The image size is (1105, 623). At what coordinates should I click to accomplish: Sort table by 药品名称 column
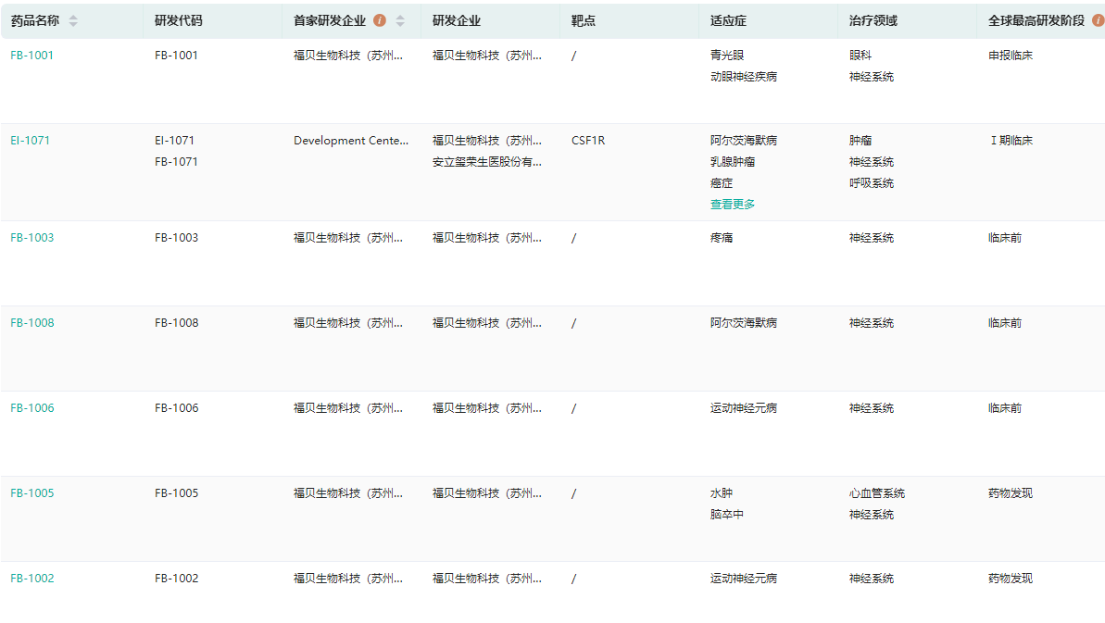[x=73, y=20]
